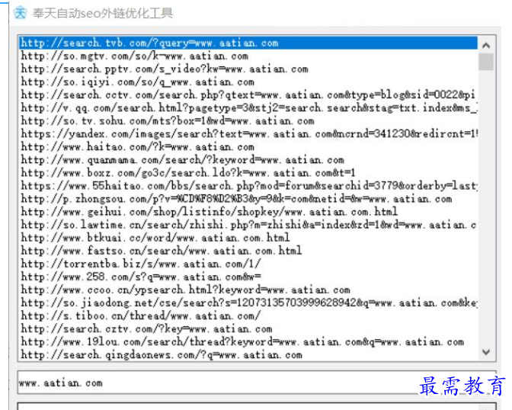Select the s.tiboo.cn URL row
The height and width of the screenshot is (410, 512).
coord(248,316)
